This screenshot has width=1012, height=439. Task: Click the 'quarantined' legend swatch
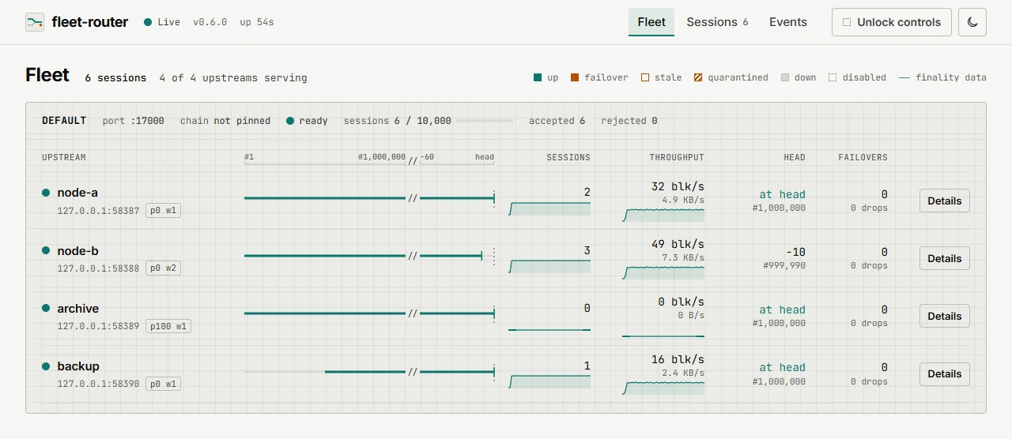click(x=698, y=77)
